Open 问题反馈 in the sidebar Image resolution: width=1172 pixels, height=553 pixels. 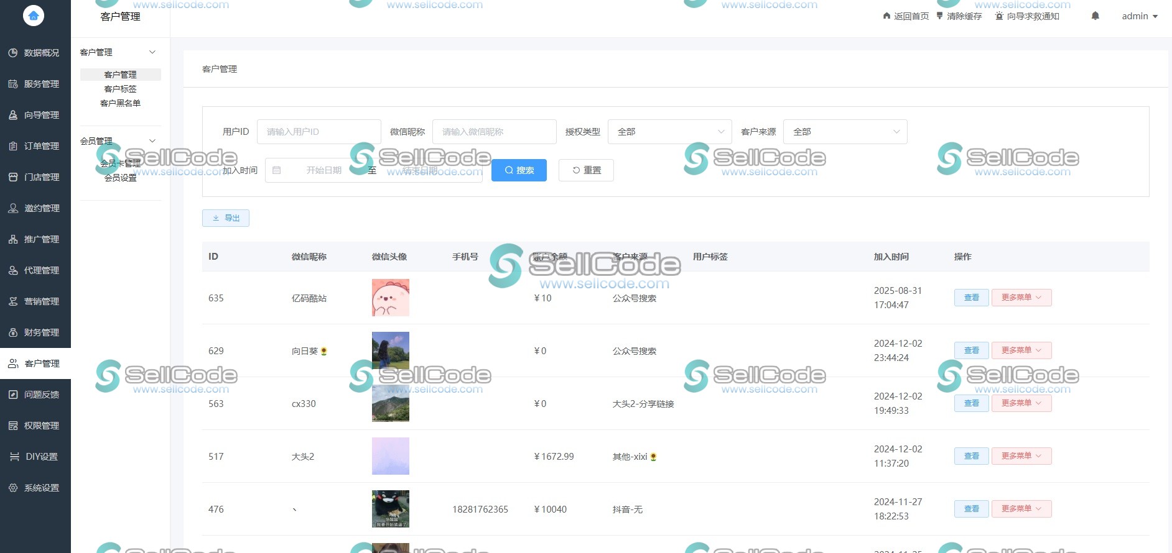pos(35,395)
